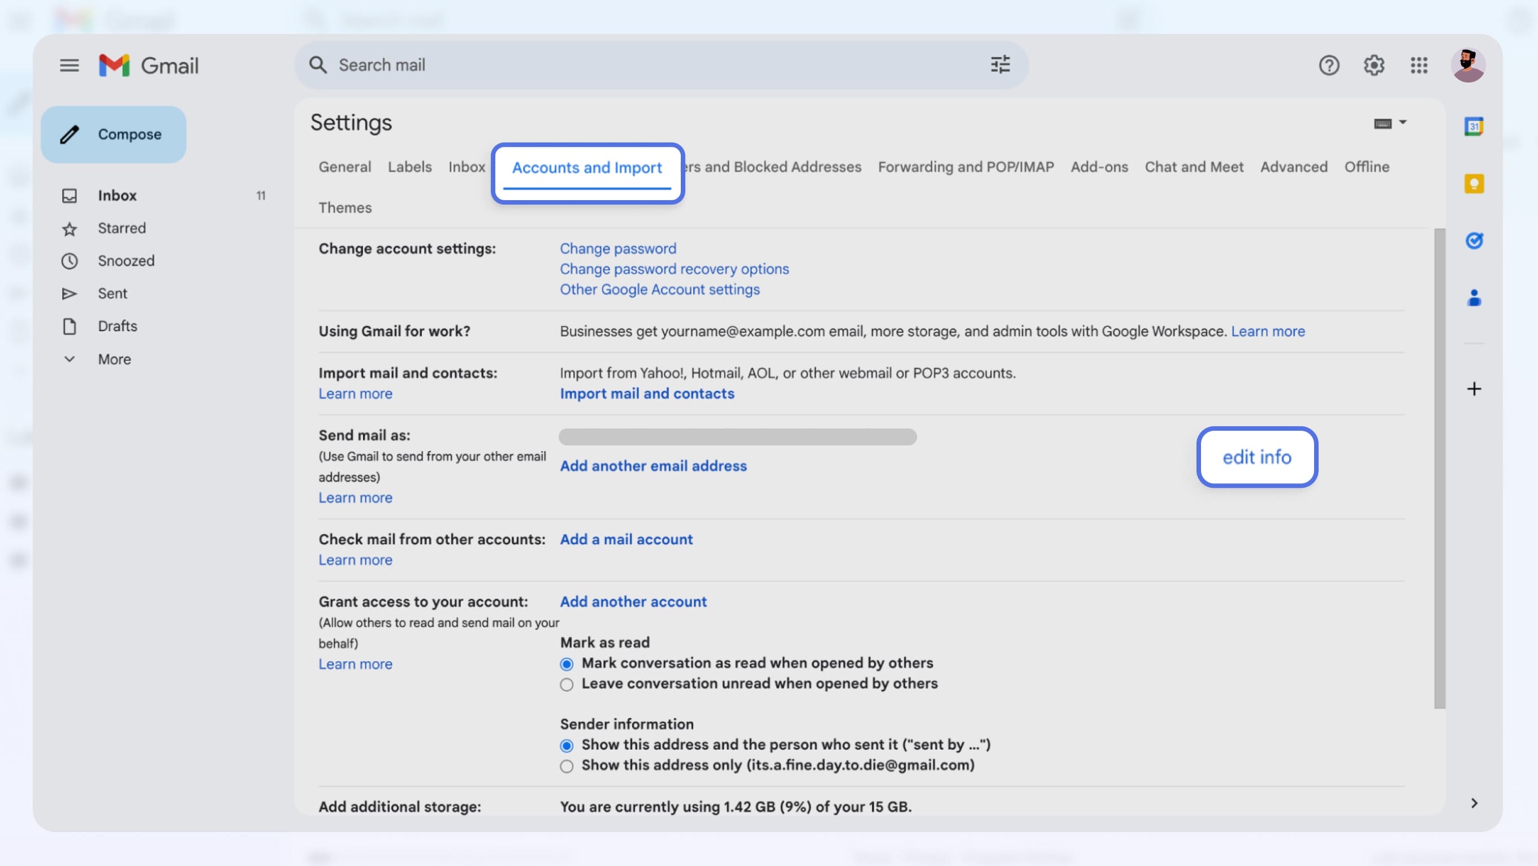This screenshot has width=1538, height=866.
Task: Switch to Chat and Meet tab
Action: click(x=1194, y=167)
